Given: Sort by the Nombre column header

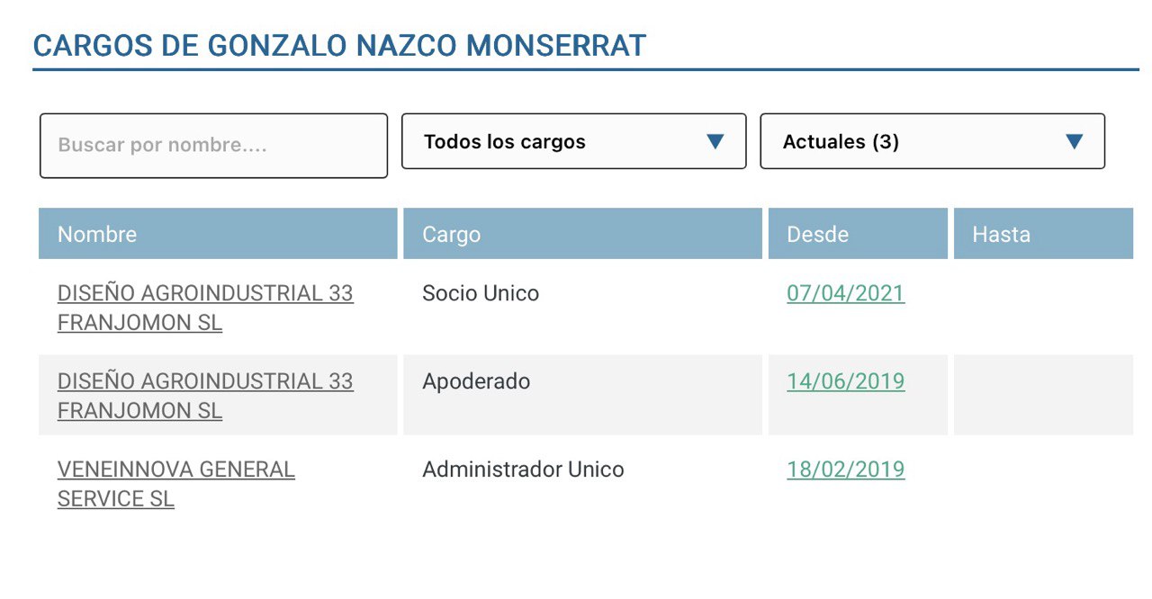Looking at the screenshot, I should click(x=97, y=235).
